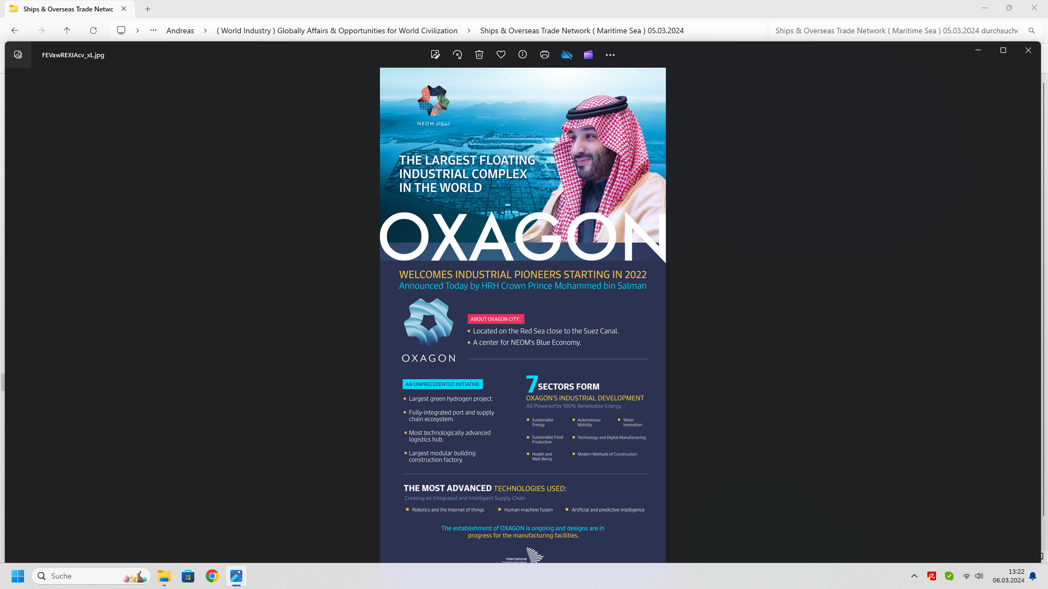
Task: Click the vertical scrollbar at right edge
Action: pyautogui.click(x=1044, y=299)
